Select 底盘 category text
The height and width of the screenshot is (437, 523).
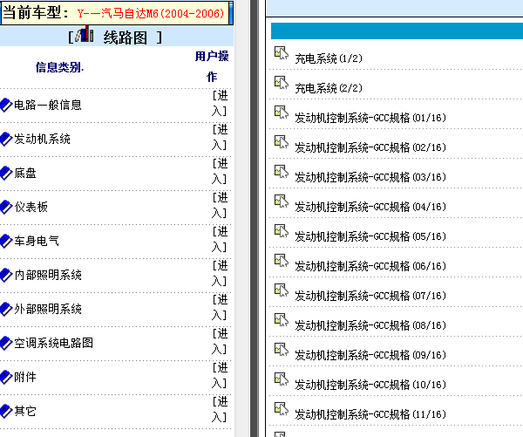click(25, 174)
